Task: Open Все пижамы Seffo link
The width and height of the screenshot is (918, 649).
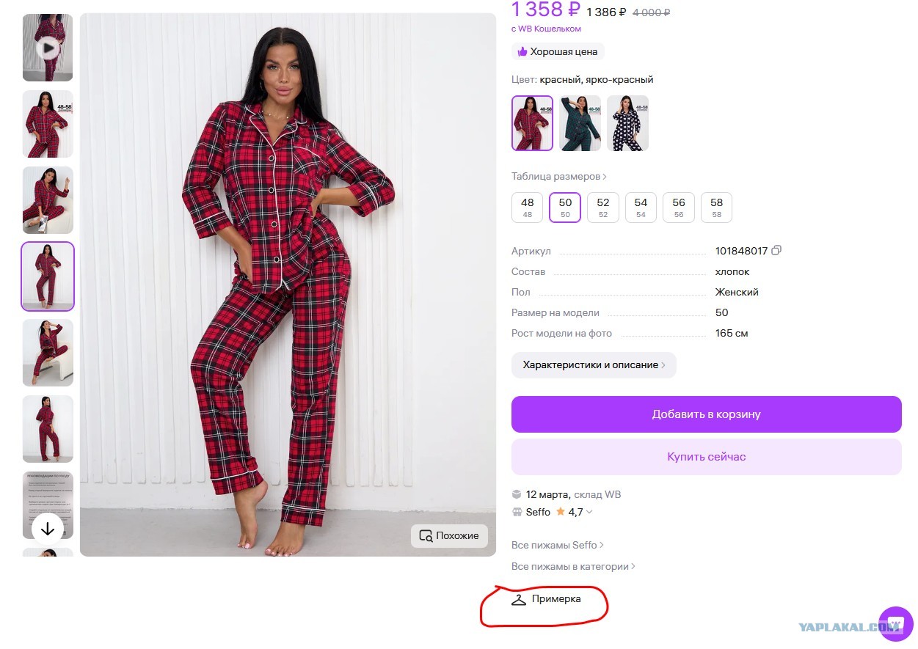Action: pos(558,545)
